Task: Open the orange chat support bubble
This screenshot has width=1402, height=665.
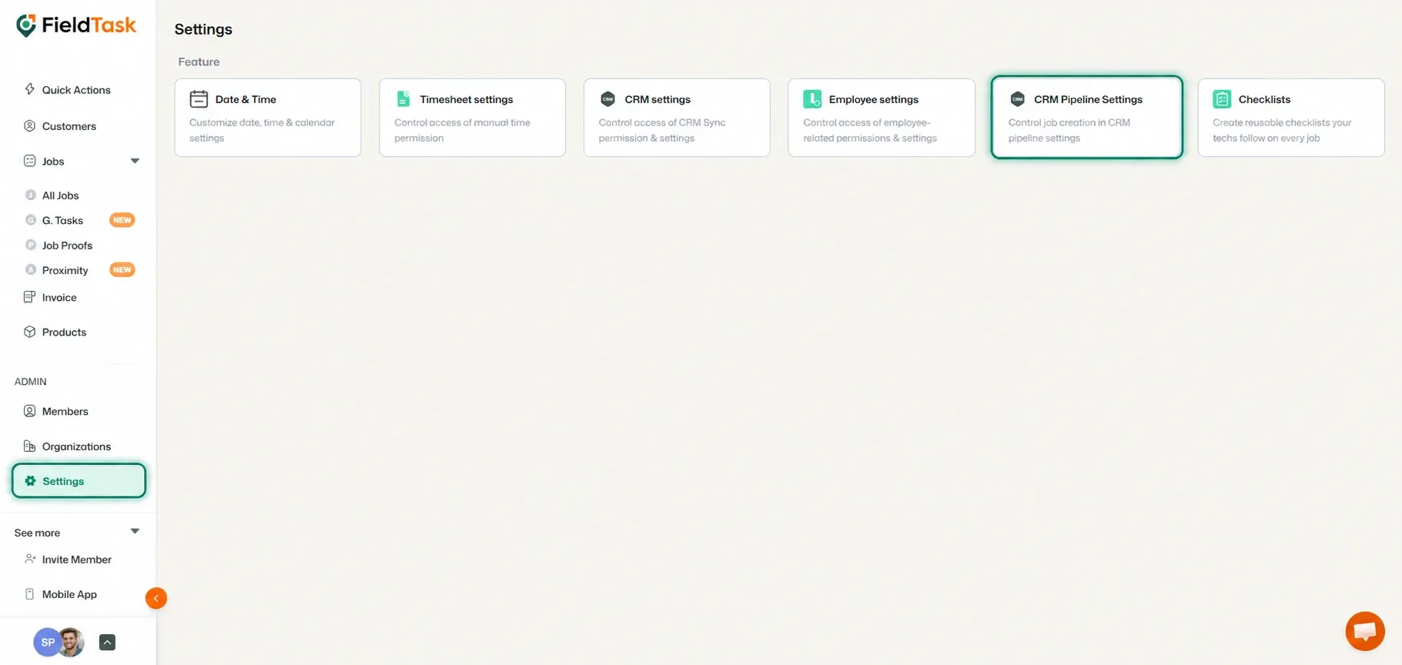Action: pos(1365,631)
